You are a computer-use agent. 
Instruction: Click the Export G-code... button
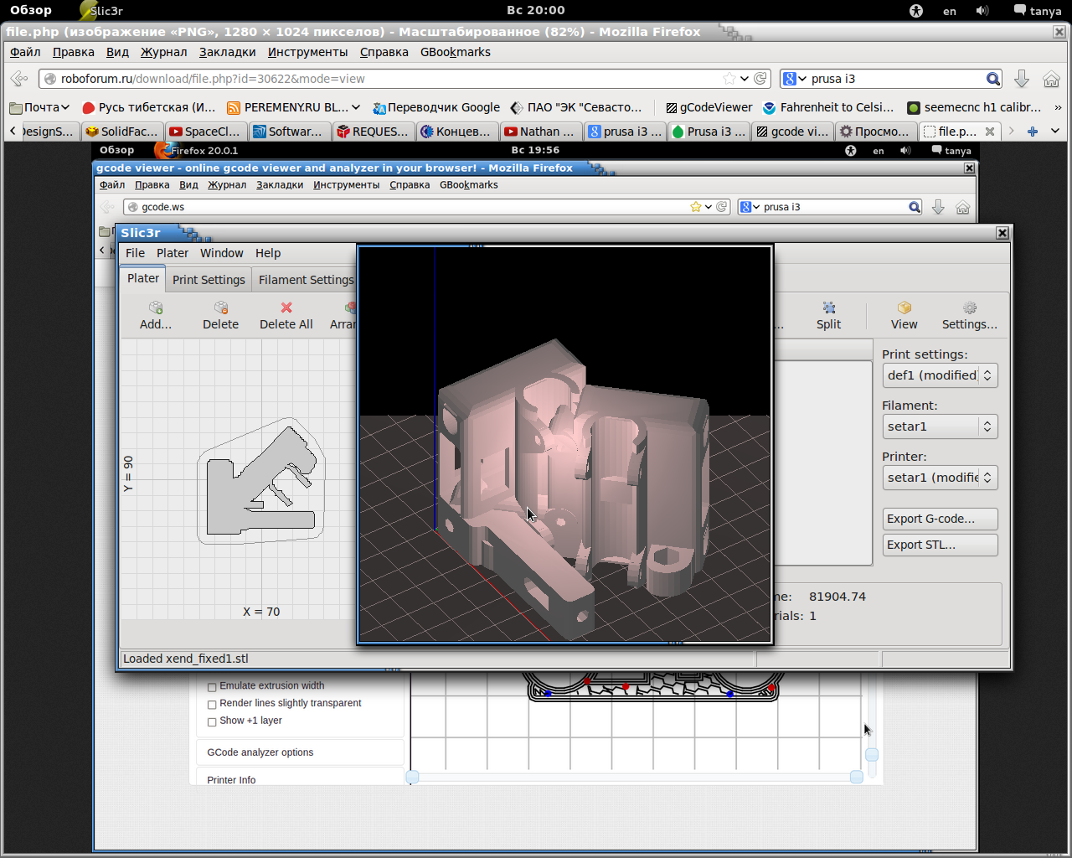click(939, 519)
